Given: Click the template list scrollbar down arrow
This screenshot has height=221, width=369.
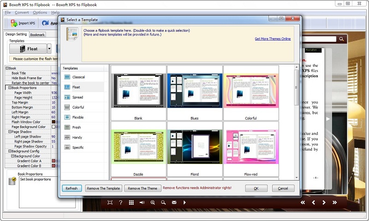Looking at the screenshot, I should 296,178.
